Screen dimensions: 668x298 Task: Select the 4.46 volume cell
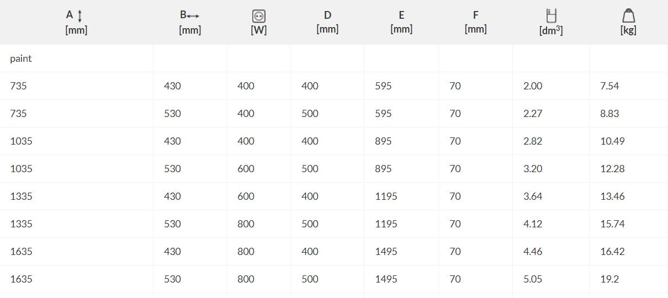[x=533, y=252]
